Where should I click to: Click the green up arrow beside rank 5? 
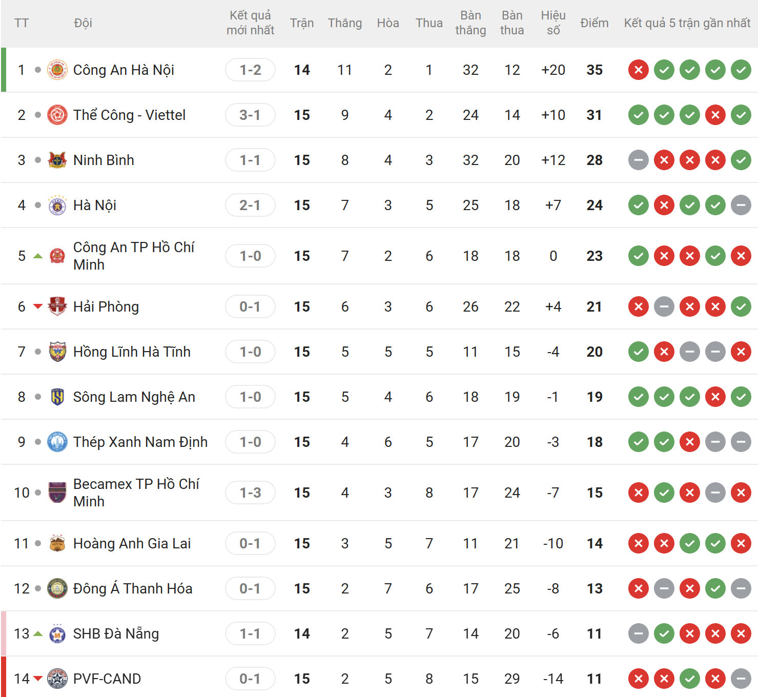pyautogui.click(x=37, y=256)
